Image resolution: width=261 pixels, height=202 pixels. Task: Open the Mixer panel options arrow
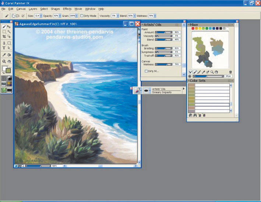tap(232, 25)
